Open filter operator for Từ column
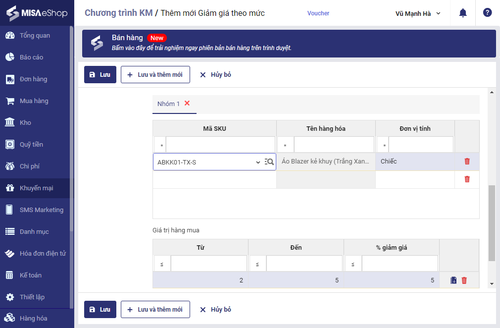This screenshot has width=500, height=328. click(162, 264)
